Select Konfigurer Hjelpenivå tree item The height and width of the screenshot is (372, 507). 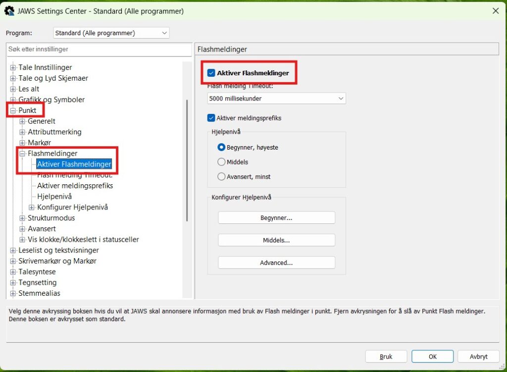(x=72, y=207)
